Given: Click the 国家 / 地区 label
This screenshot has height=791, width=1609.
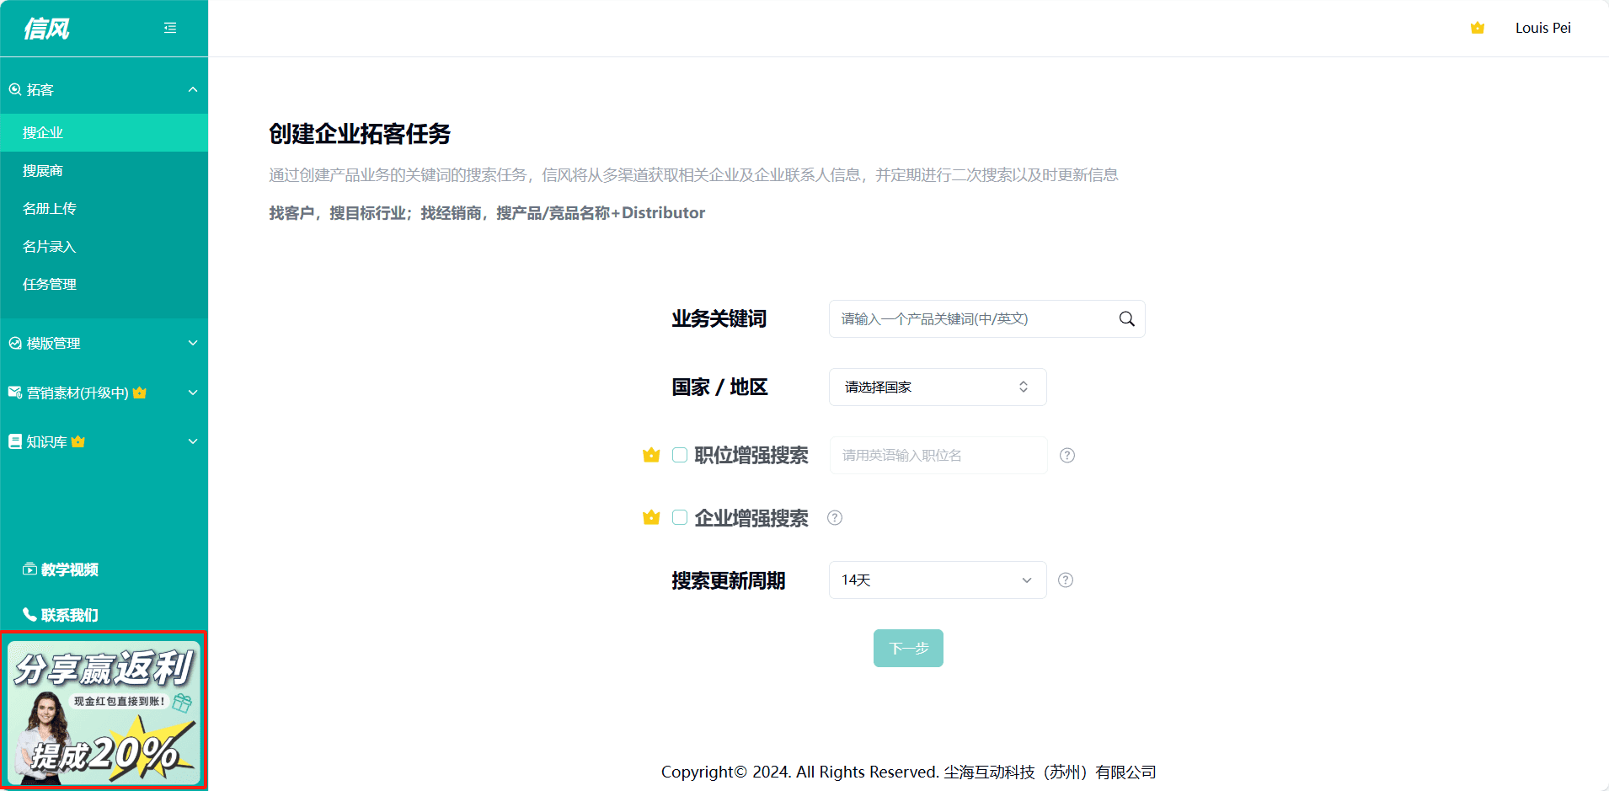Looking at the screenshot, I should [719, 387].
